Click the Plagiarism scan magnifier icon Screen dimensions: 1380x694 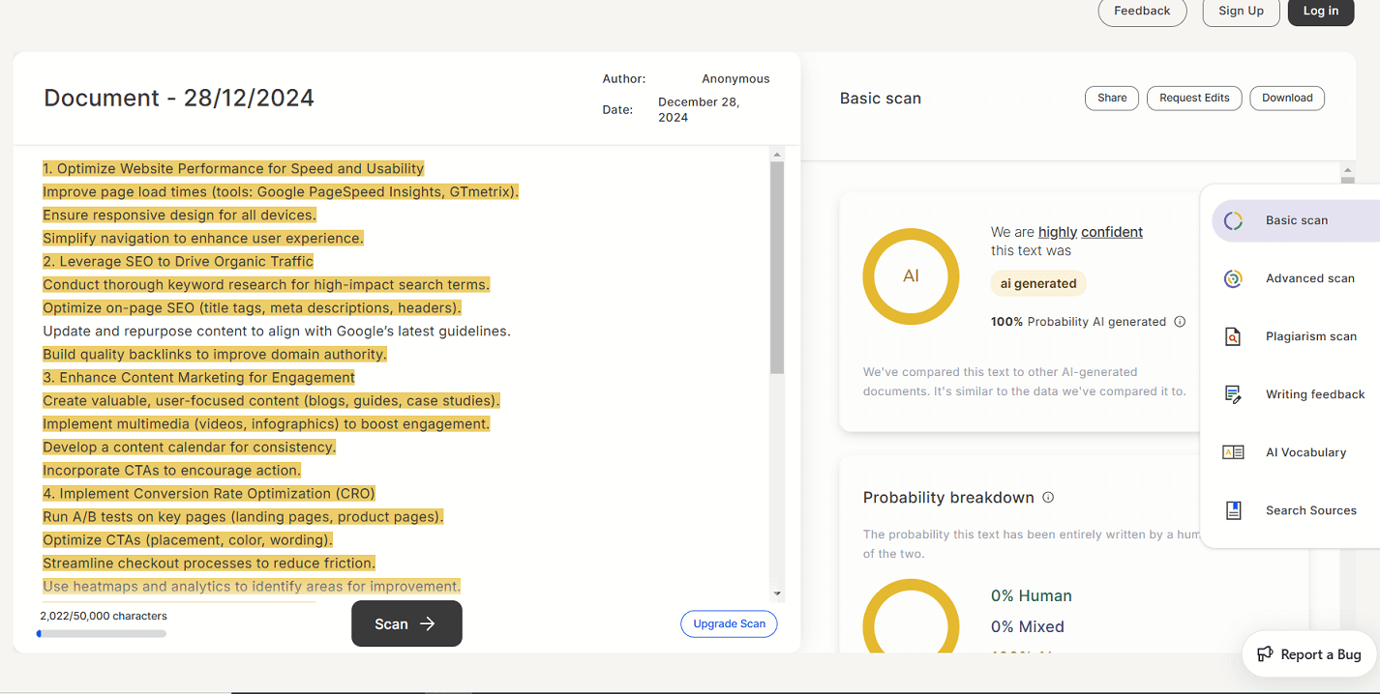coord(1233,337)
